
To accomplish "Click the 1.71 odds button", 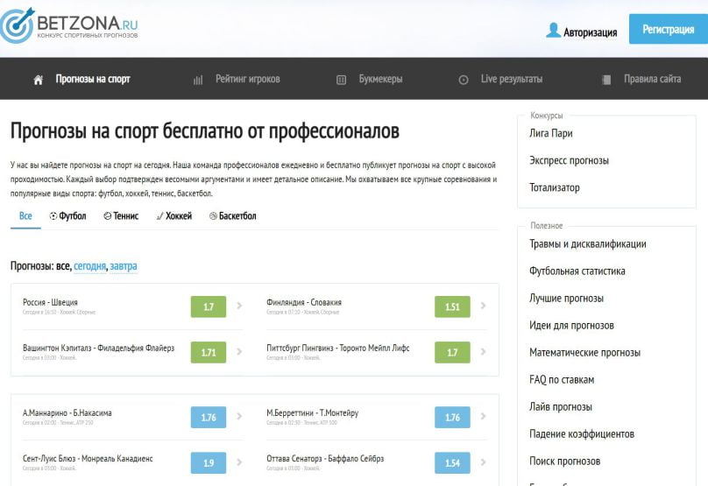I will 209,352.
